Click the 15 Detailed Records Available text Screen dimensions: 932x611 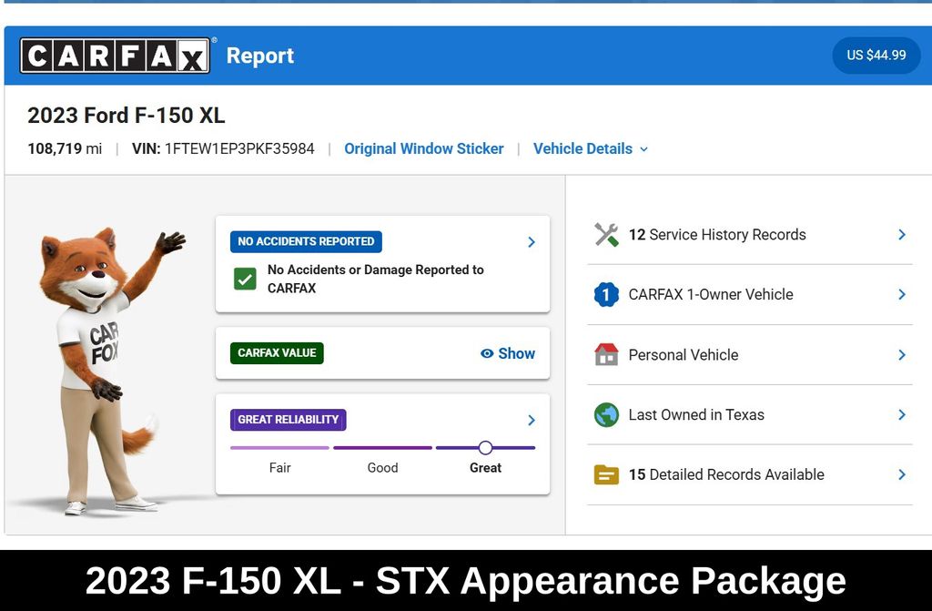tap(726, 474)
